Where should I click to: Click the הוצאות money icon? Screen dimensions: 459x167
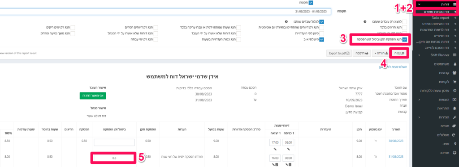[455, 100]
